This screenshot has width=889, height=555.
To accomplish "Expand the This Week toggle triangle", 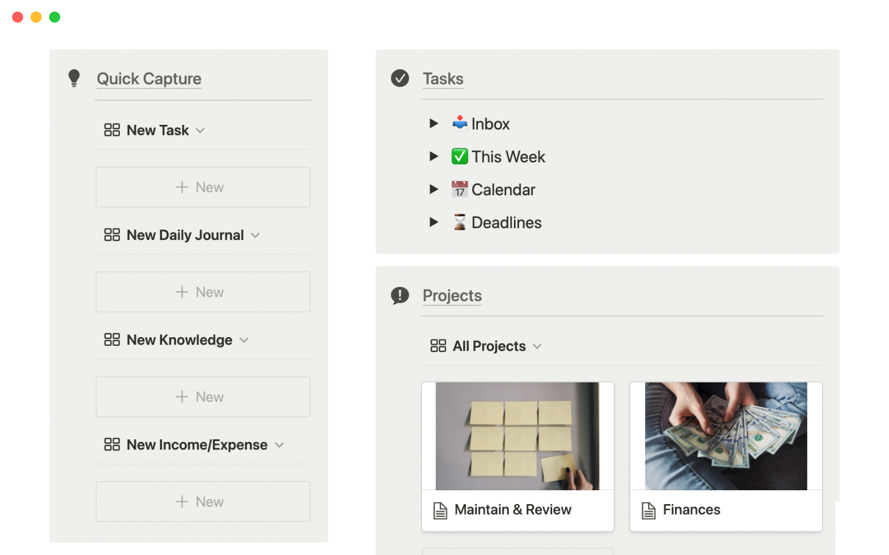I will tap(433, 156).
